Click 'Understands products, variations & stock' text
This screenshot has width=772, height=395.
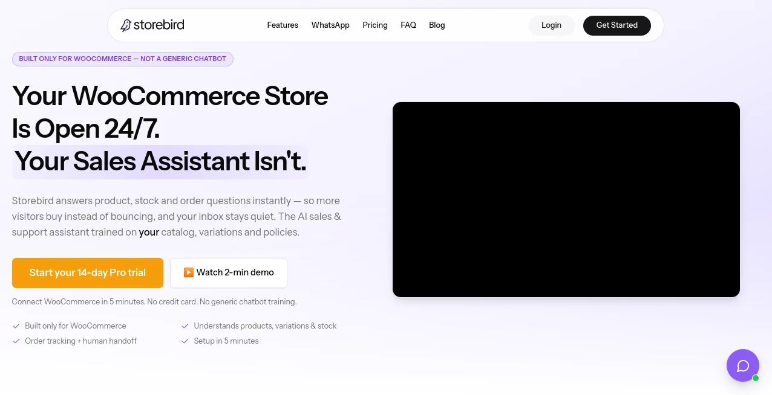[265, 326]
